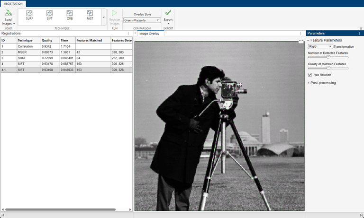The image size is (364, 218).
Task: Expand the technique gallery dropdown arrow
Action: click(x=104, y=17)
